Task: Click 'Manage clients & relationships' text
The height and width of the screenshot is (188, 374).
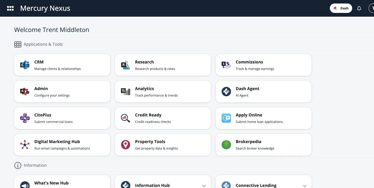Action: point(57,69)
